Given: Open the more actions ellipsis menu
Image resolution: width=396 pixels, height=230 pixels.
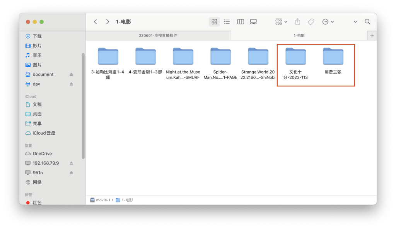Looking at the screenshot, I should pyautogui.click(x=328, y=22).
